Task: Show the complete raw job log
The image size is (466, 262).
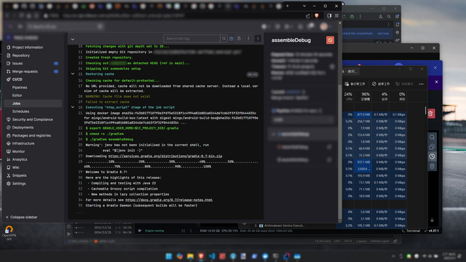Action: tap(239, 38)
